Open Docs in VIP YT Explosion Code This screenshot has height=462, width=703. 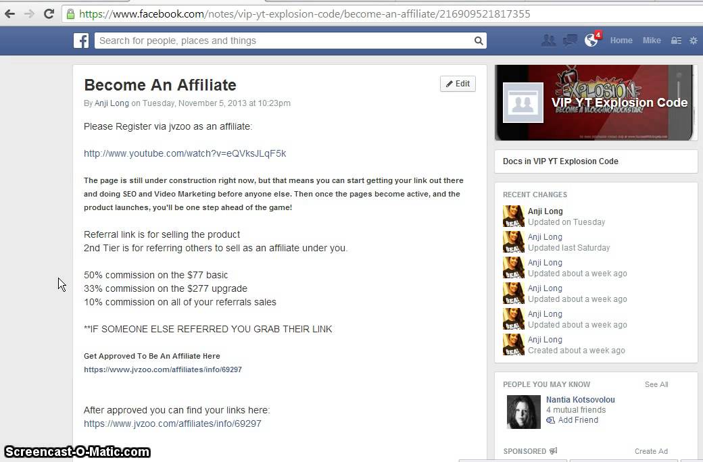coord(560,161)
